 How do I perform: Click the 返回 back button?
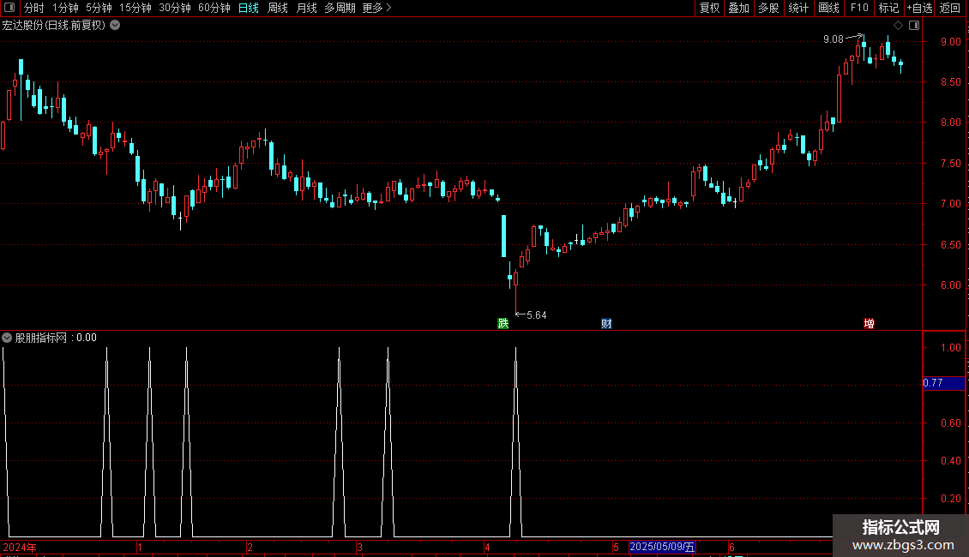coord(950,8)
